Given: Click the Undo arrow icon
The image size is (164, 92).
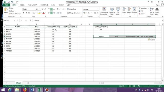Looking at the screenshot, I should (x=12, y=2).
